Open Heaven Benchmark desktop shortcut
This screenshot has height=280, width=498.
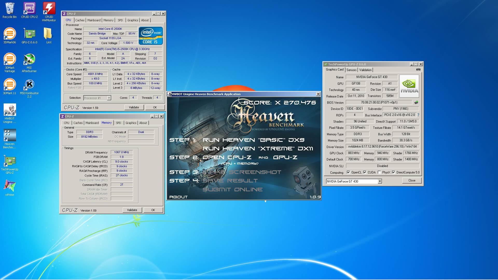[x=10, y=139]
